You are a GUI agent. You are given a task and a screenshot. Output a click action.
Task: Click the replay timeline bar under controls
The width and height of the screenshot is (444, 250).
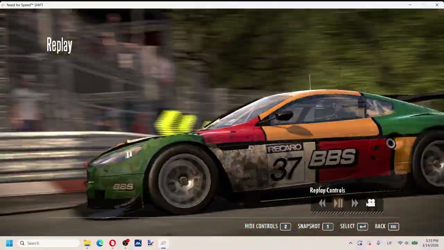[347, 212]
